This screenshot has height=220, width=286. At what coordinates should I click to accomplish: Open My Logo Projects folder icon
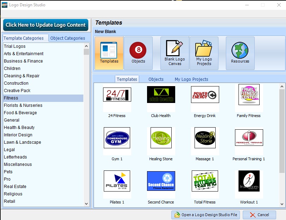coord(204,53)
